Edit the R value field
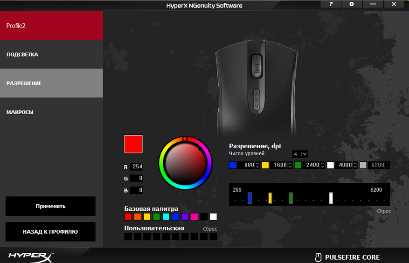This screenshot has width=409, height=263. coord(136,166)
